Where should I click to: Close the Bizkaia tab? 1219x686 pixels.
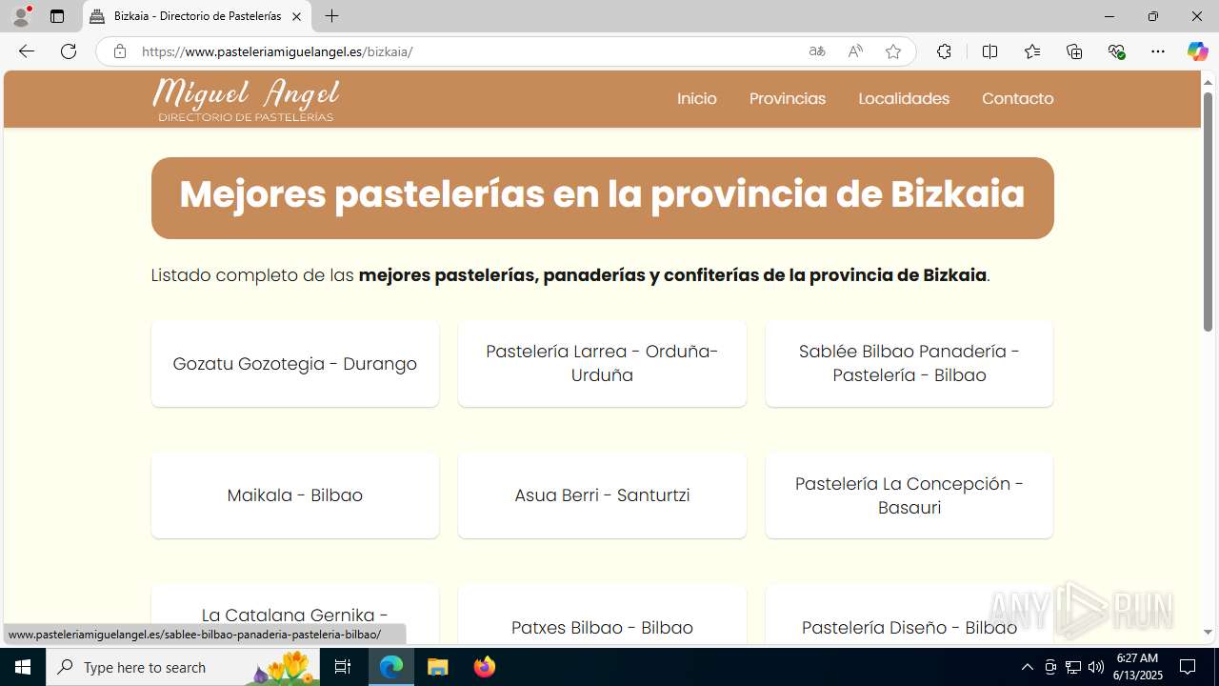(x=296, y=16)
